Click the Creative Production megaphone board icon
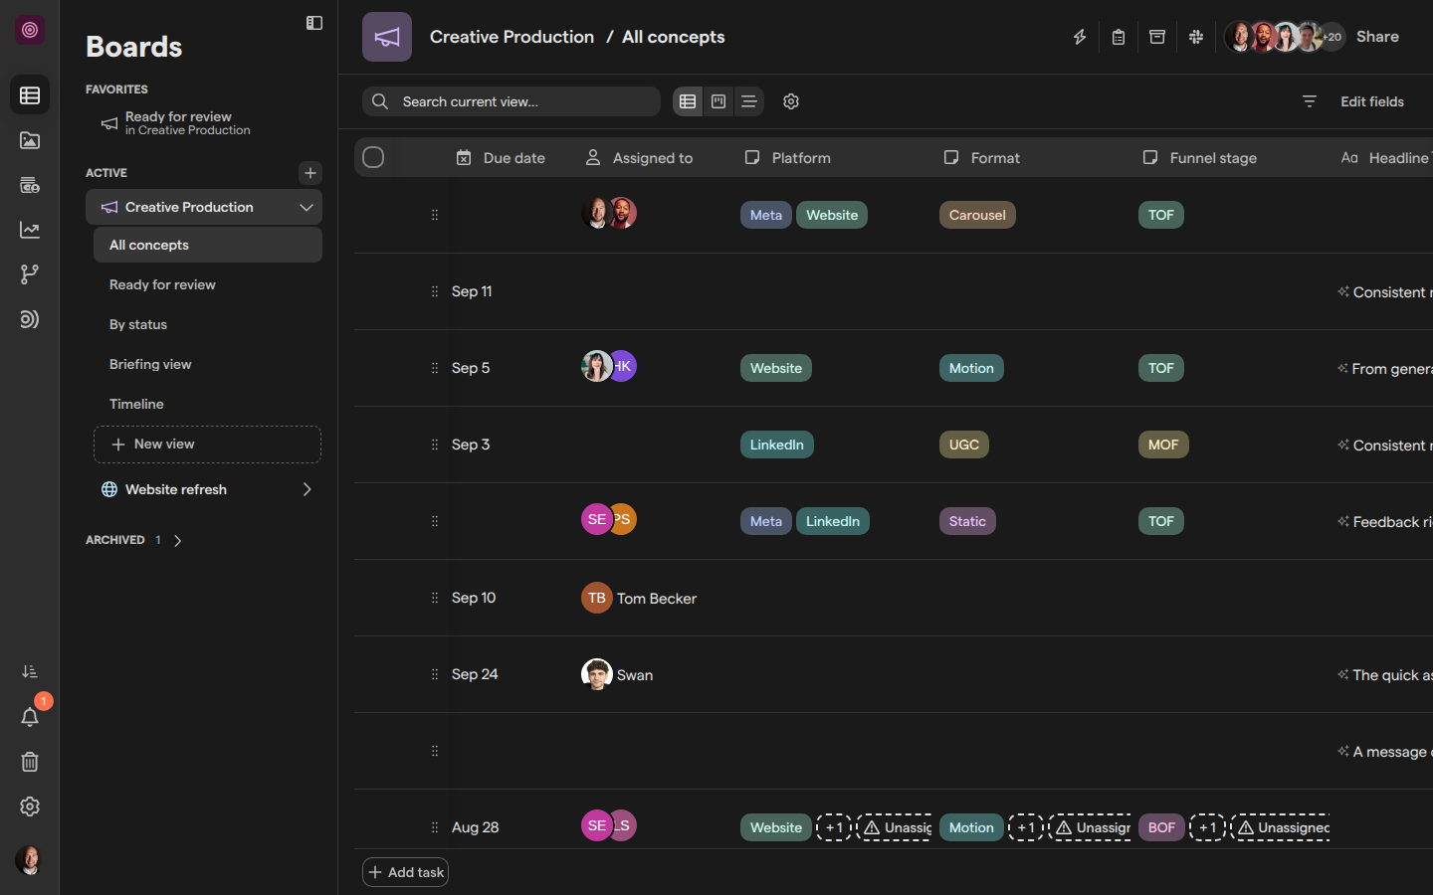1433x895 pixels. [x=387, y=37]
